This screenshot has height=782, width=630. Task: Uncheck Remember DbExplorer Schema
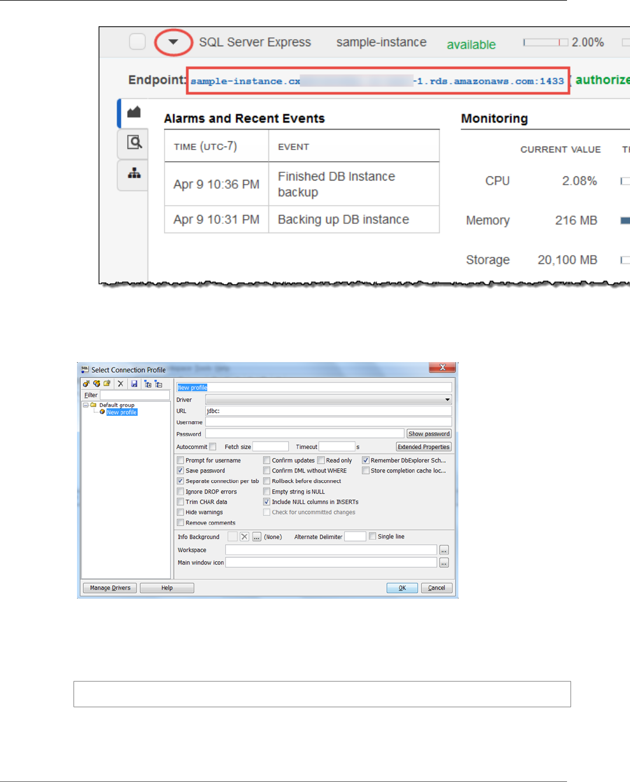click(366, 460)
